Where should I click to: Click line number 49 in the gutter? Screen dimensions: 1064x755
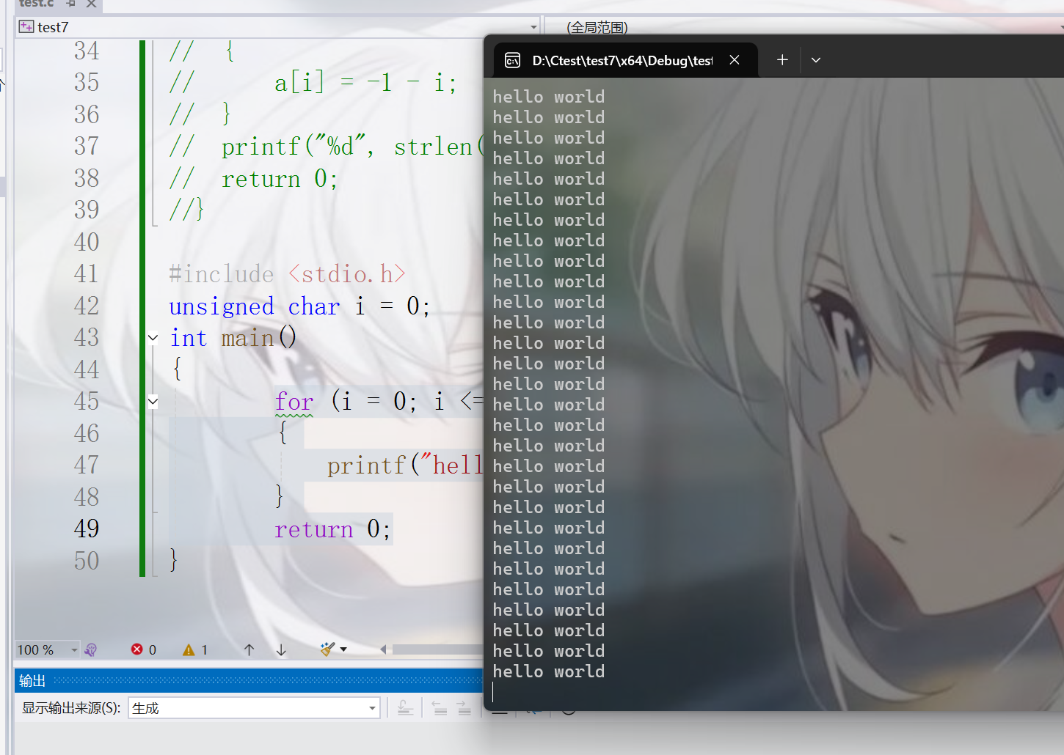86,528
